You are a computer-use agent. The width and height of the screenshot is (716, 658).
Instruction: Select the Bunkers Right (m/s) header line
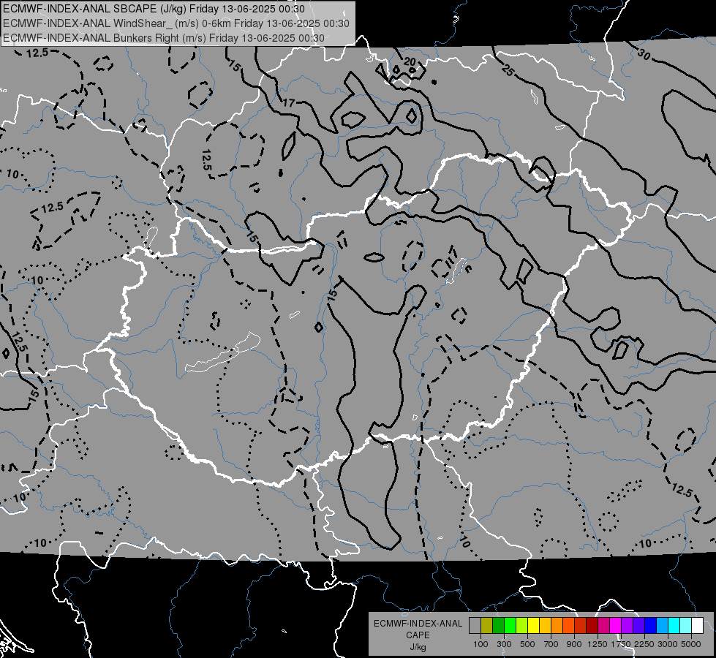tap(164, 38)
